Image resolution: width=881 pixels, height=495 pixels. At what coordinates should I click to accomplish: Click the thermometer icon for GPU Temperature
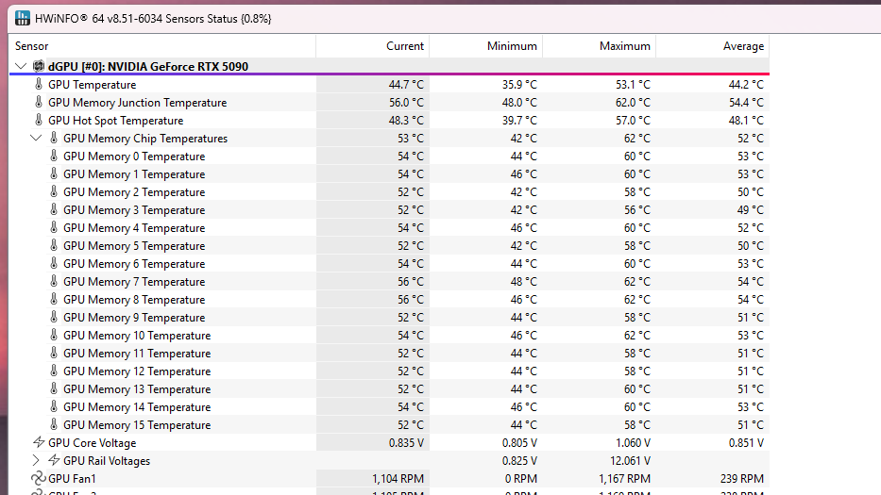click(x=38, y=84)
